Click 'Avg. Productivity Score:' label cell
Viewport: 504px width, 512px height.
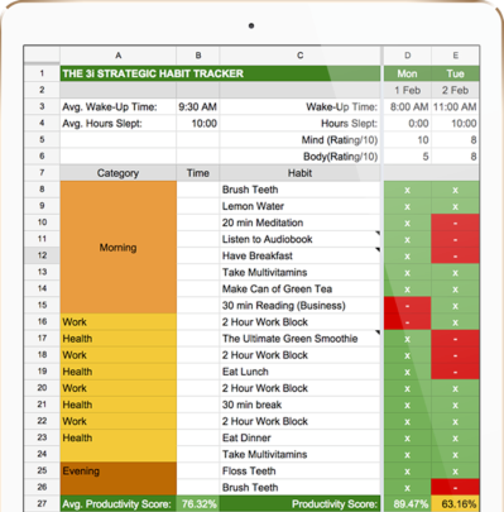(x=118, y=504)
